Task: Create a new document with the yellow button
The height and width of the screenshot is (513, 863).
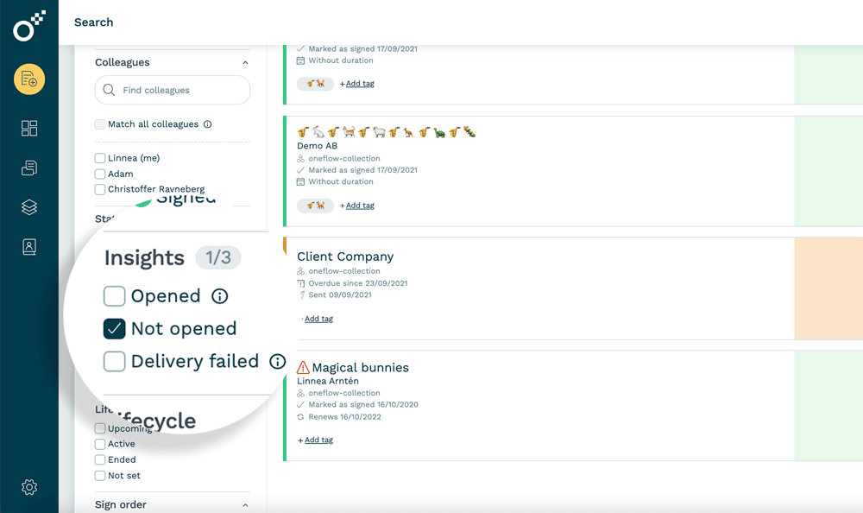Action: click(x=29, y=79)
